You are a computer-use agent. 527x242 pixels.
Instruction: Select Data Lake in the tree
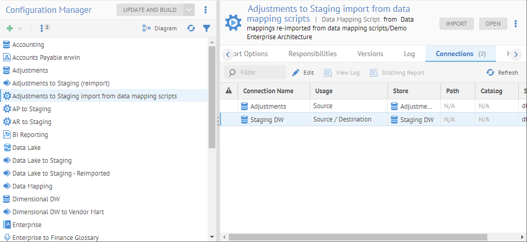coord(26,148)
